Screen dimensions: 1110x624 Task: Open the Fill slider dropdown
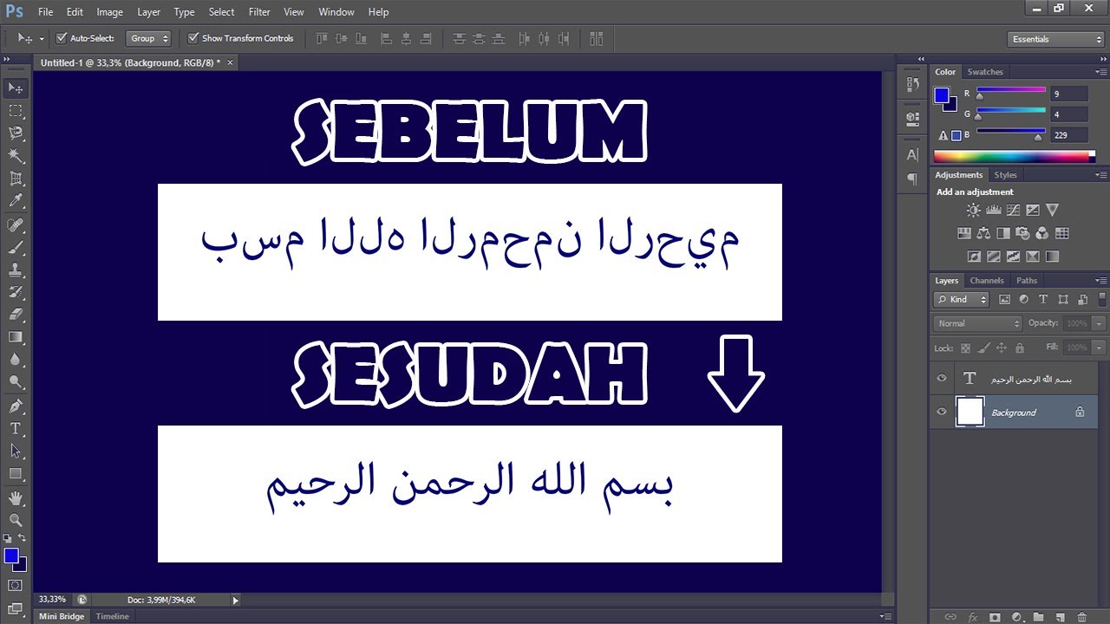pyautogui.click(x=1099, y=348)
